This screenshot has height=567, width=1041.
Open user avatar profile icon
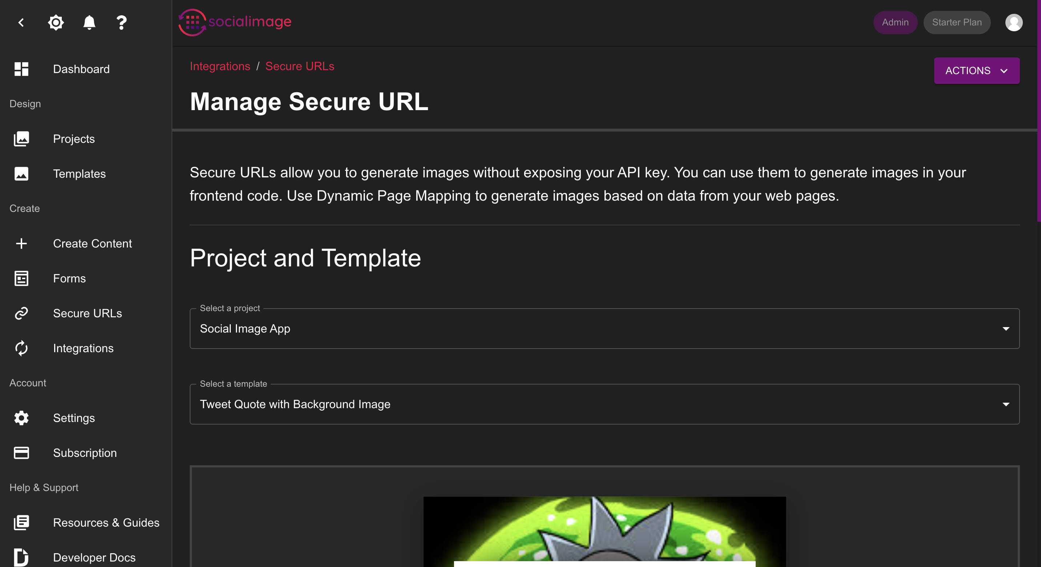[1013, 22]
